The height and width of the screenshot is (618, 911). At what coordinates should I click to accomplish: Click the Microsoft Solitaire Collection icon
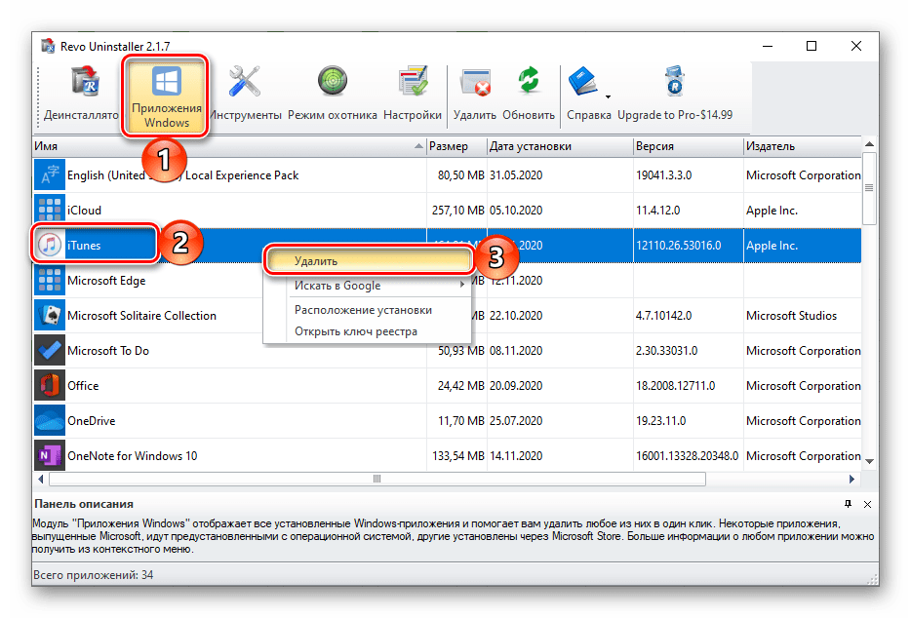[x=50, y=316]
